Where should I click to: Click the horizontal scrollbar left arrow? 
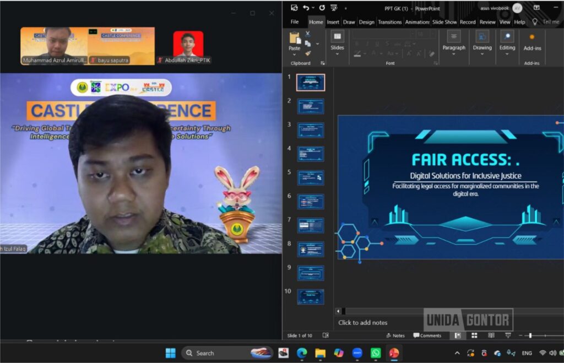[338, 311]
